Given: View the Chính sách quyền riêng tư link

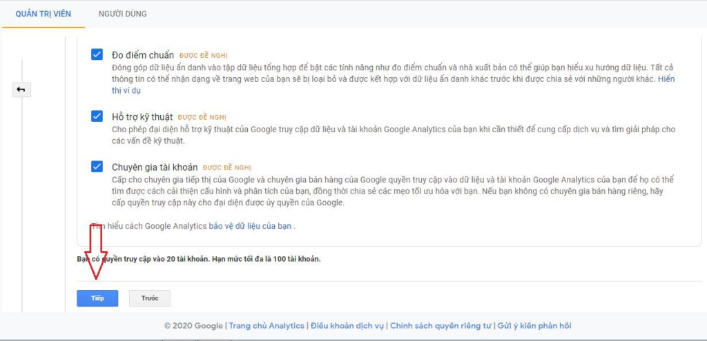Looking at the screenshot, I should [440, 326].
